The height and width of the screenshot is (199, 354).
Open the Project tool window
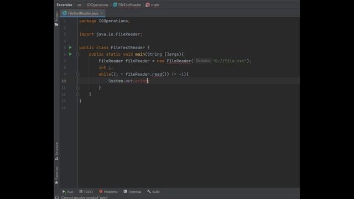pyautogui.click(x=56, y=19)
